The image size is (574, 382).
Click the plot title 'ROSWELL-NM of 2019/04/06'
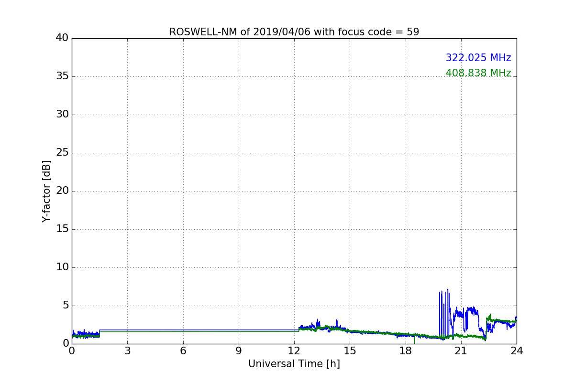click(294, 32)
